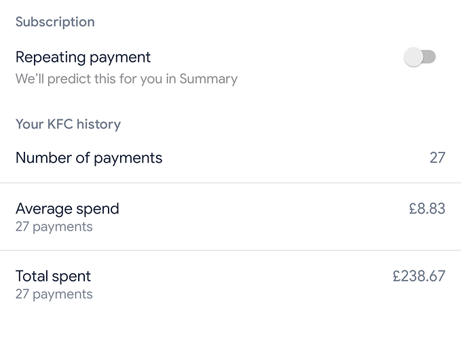The width and height of the screenshot is (461, 339).
Task: Select the Repeating payment label
Action: coord(83,57)
